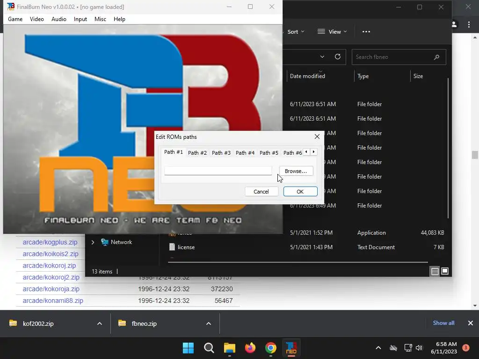
Task: Switch to the Path #6 tab
Action: (292, 153)
